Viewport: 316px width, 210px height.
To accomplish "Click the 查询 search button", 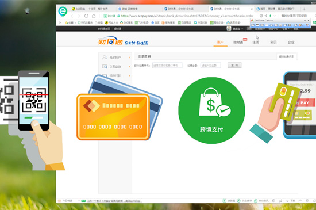I will [234, 66].
